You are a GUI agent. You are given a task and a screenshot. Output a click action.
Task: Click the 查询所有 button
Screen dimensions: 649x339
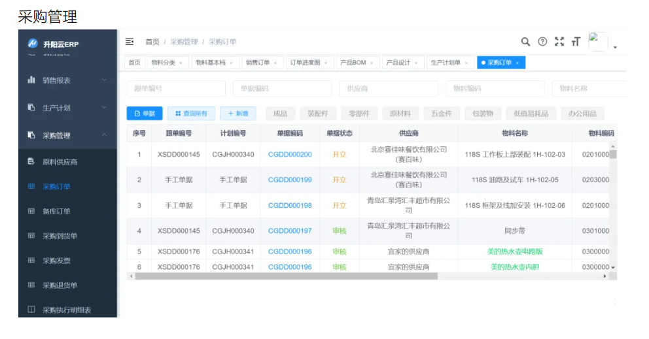tap(191, 114)
